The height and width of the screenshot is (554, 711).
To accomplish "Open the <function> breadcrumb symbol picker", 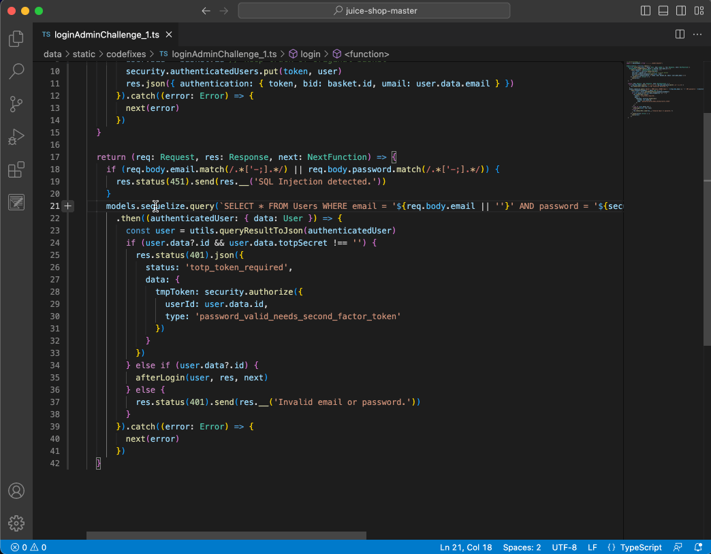I will (366, 54).
